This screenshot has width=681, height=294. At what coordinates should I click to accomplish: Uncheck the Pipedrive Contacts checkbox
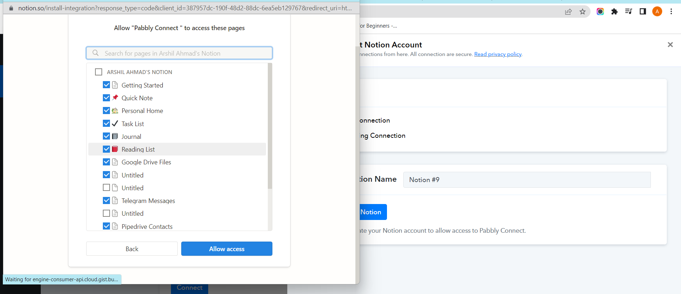tap(106, 226)
